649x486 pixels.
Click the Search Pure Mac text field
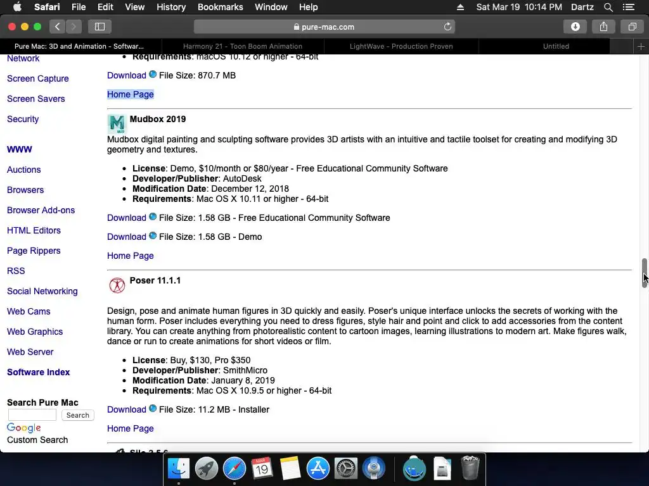(x=32, y=415)
